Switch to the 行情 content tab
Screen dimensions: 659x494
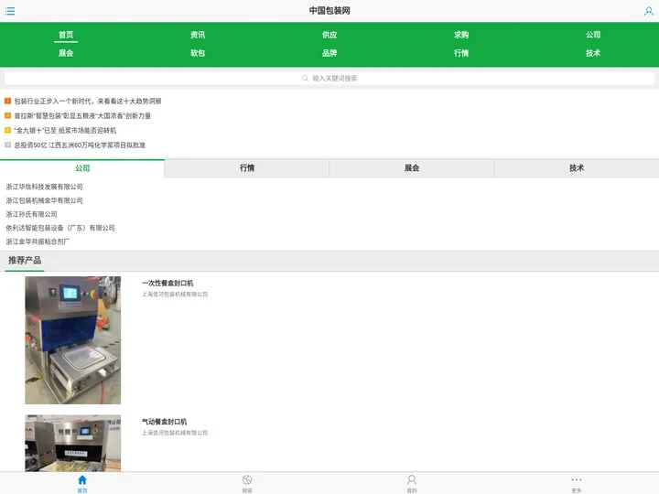(247, 168)
